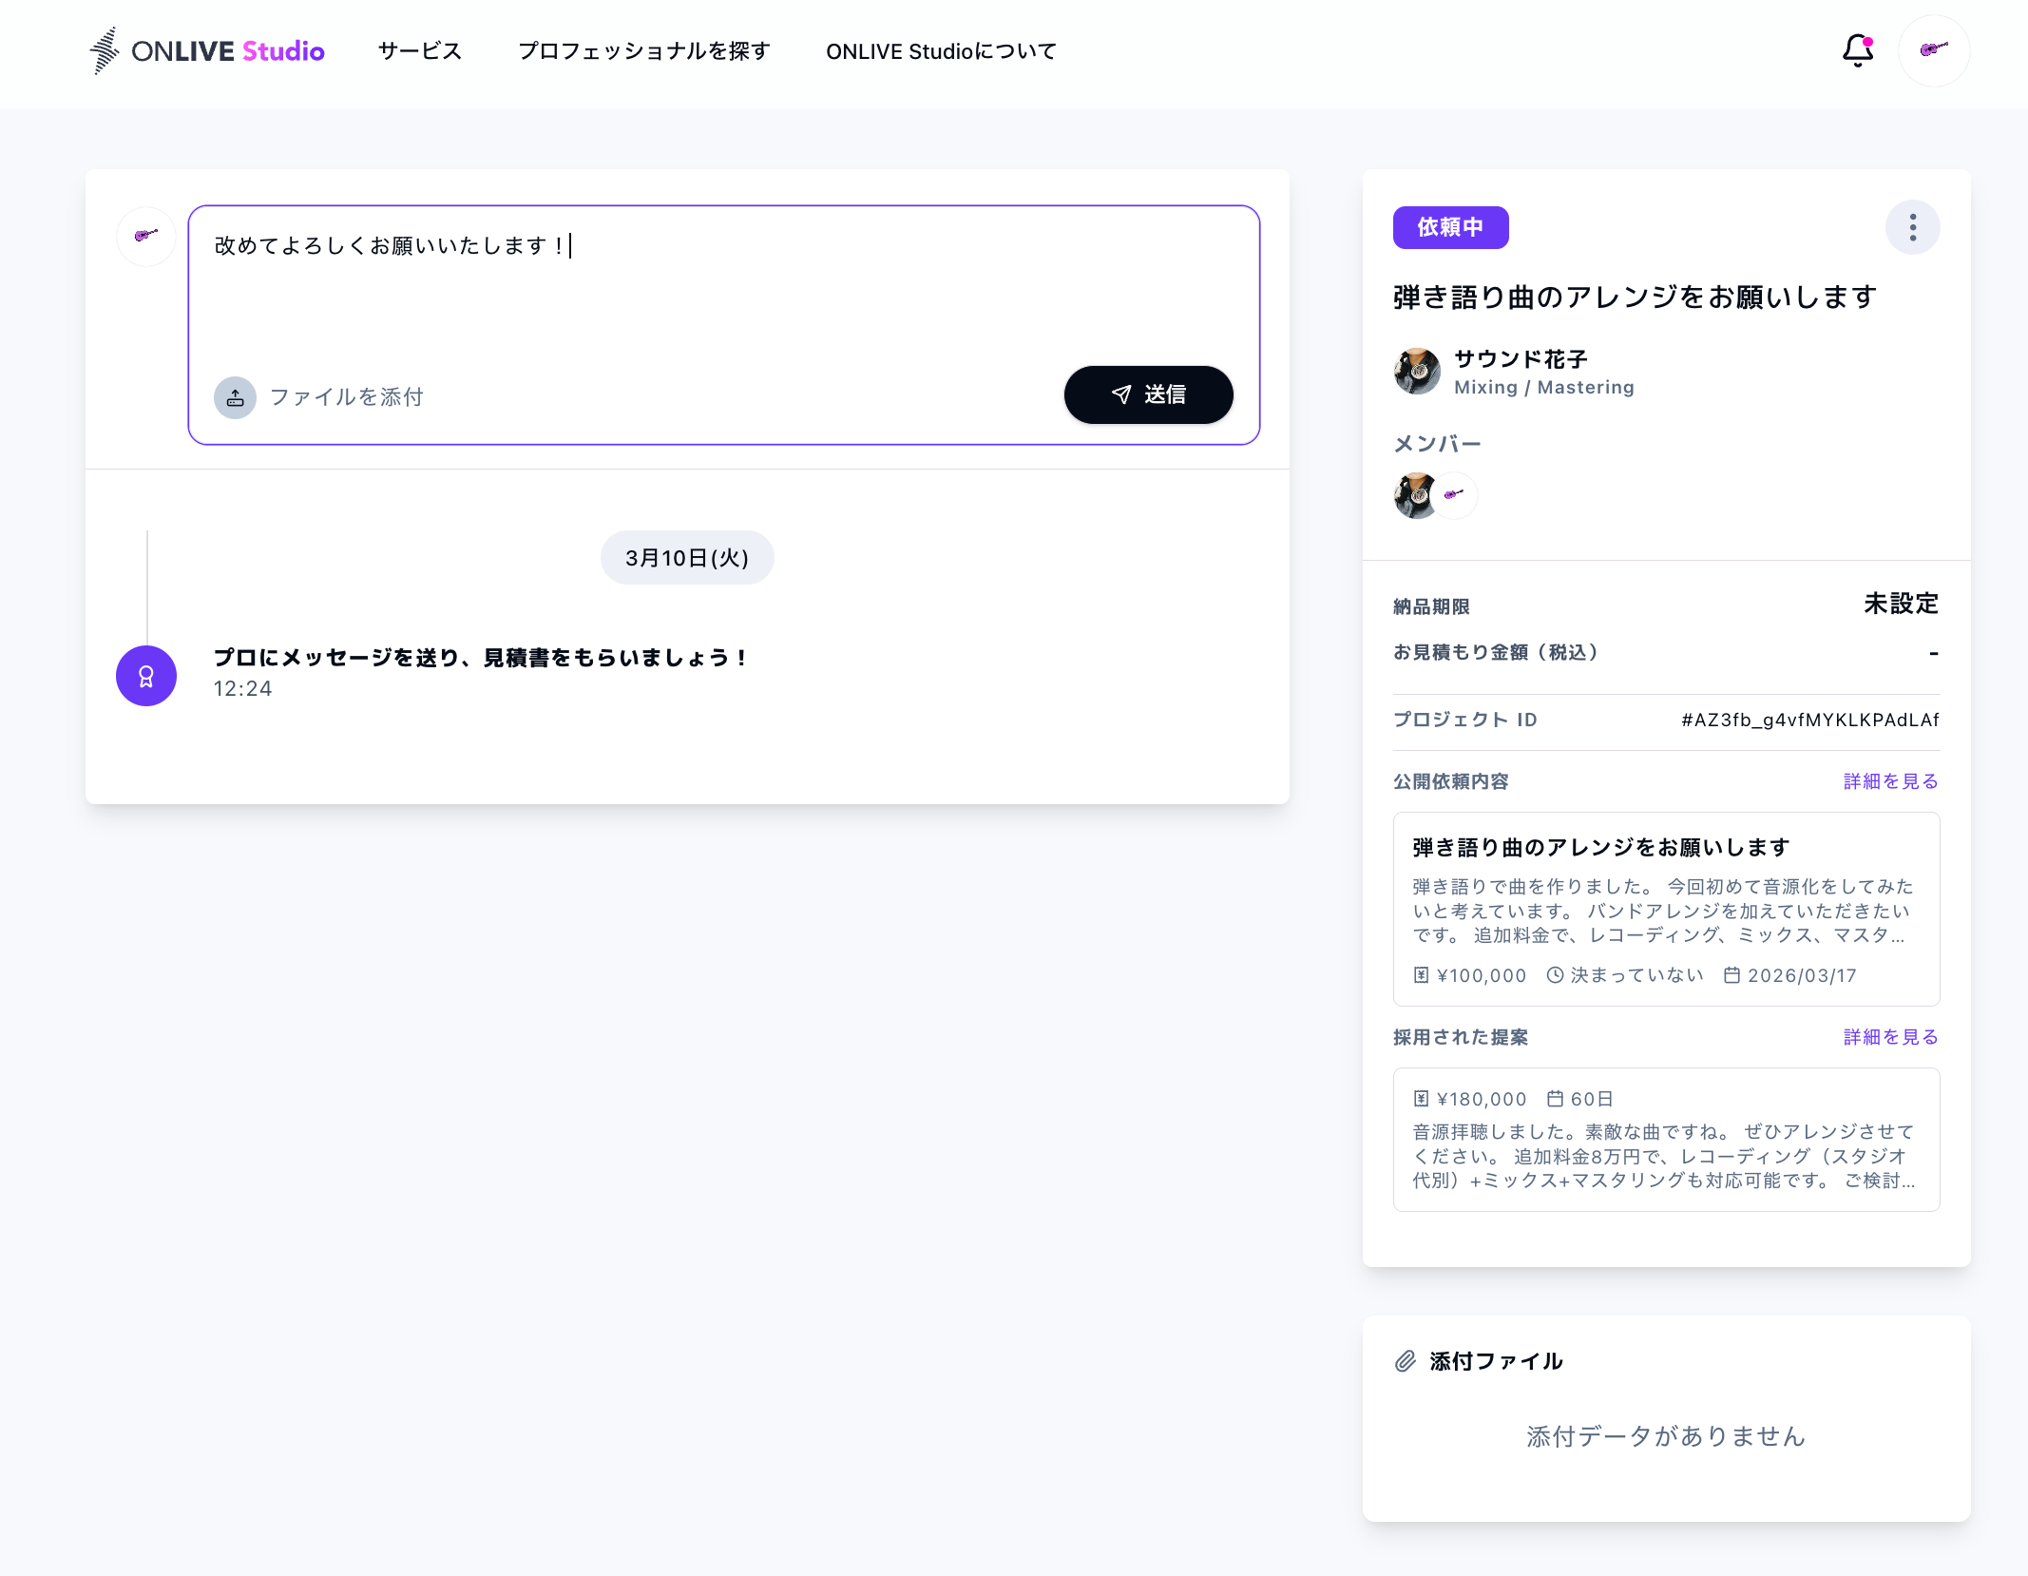Click the 依頼中 status badge
Image resolution: width=2028 pixels, height=1576 pixels.
click(x=1450, y=227)
